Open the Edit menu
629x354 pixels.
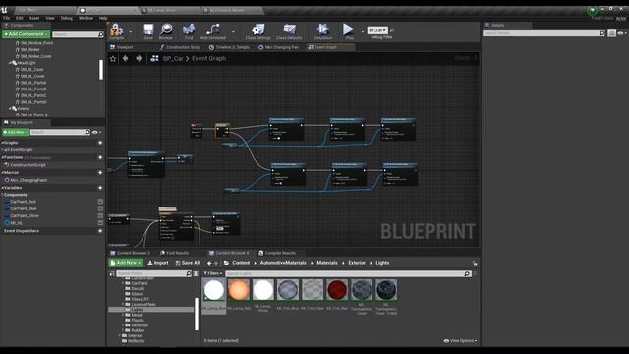click(x=20, y=18)
